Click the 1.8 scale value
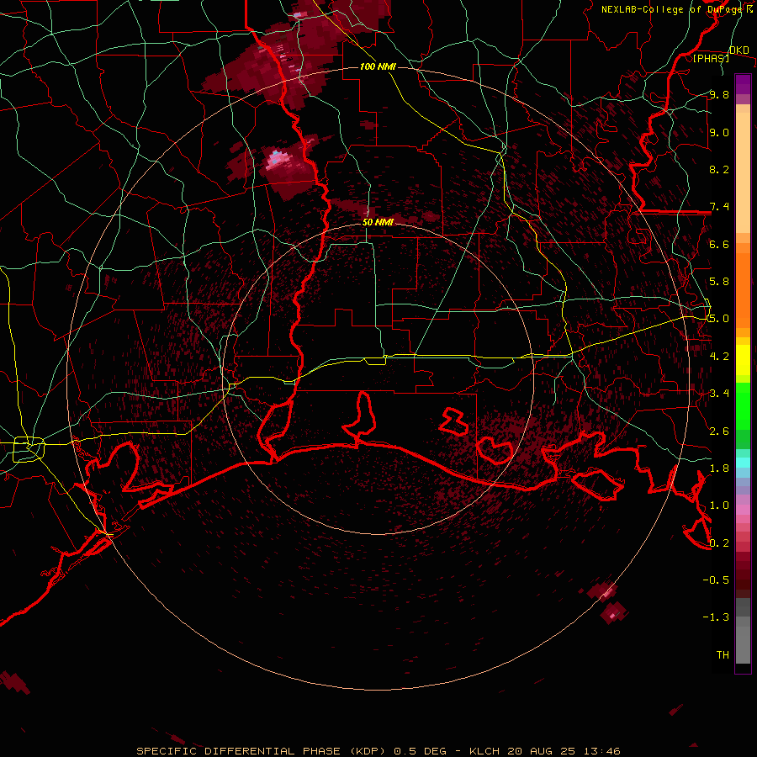This screenshot has width=757, height=757. coord(719,468)
